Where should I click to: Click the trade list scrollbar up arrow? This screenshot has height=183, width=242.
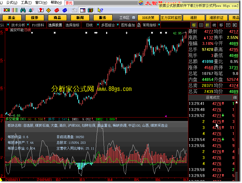237,102
